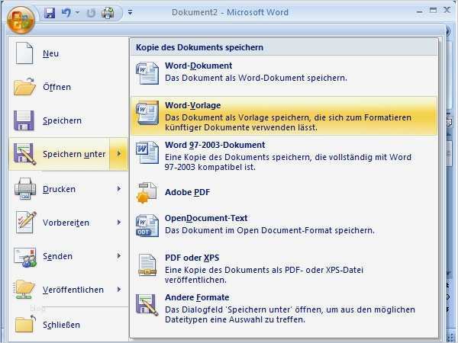Expand the Drucken submenu arrow
Viewport: 458px width, 343px height.
(119, 189)
